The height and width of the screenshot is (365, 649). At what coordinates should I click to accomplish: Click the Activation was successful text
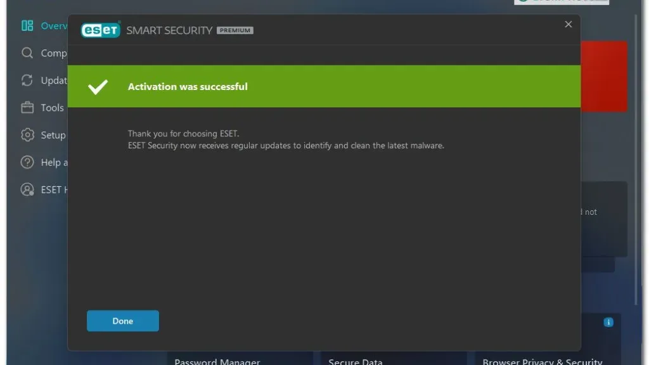pos(188,86)
